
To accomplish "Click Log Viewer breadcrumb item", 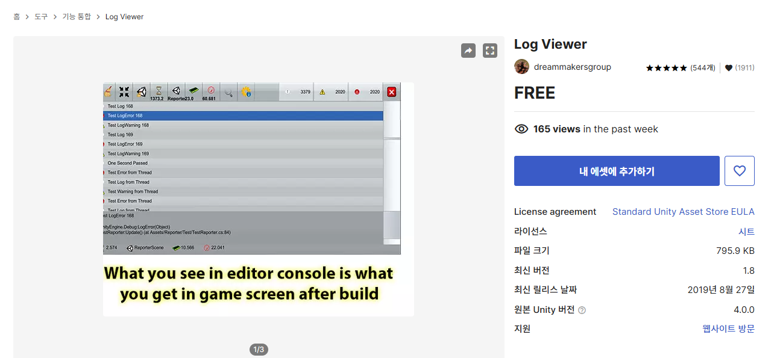I will [x=125, y=17].
